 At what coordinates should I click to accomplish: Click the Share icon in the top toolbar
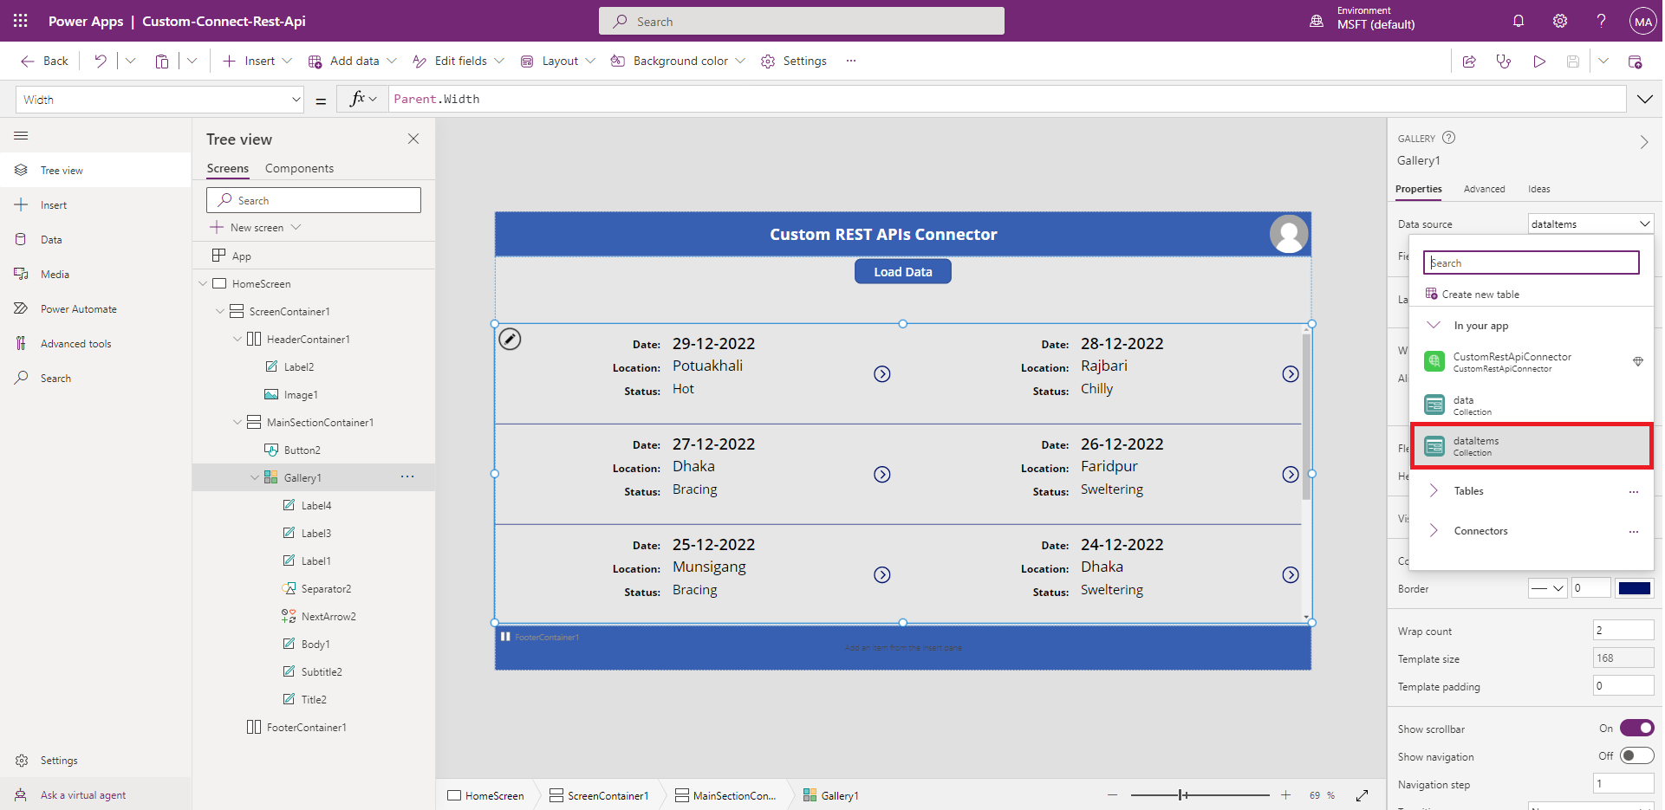point(1469,62)
